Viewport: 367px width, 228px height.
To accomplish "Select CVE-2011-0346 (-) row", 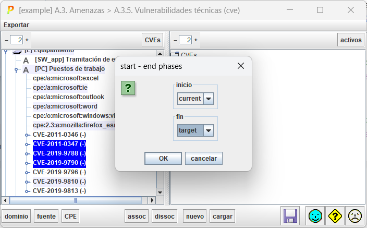I will [59, 135].
